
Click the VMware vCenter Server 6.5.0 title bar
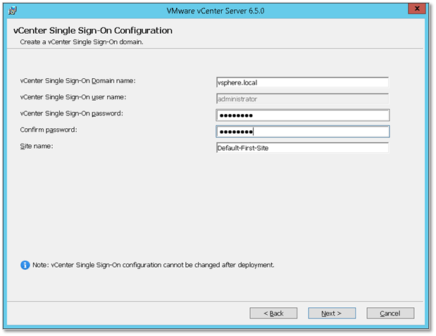coord(216,11)
